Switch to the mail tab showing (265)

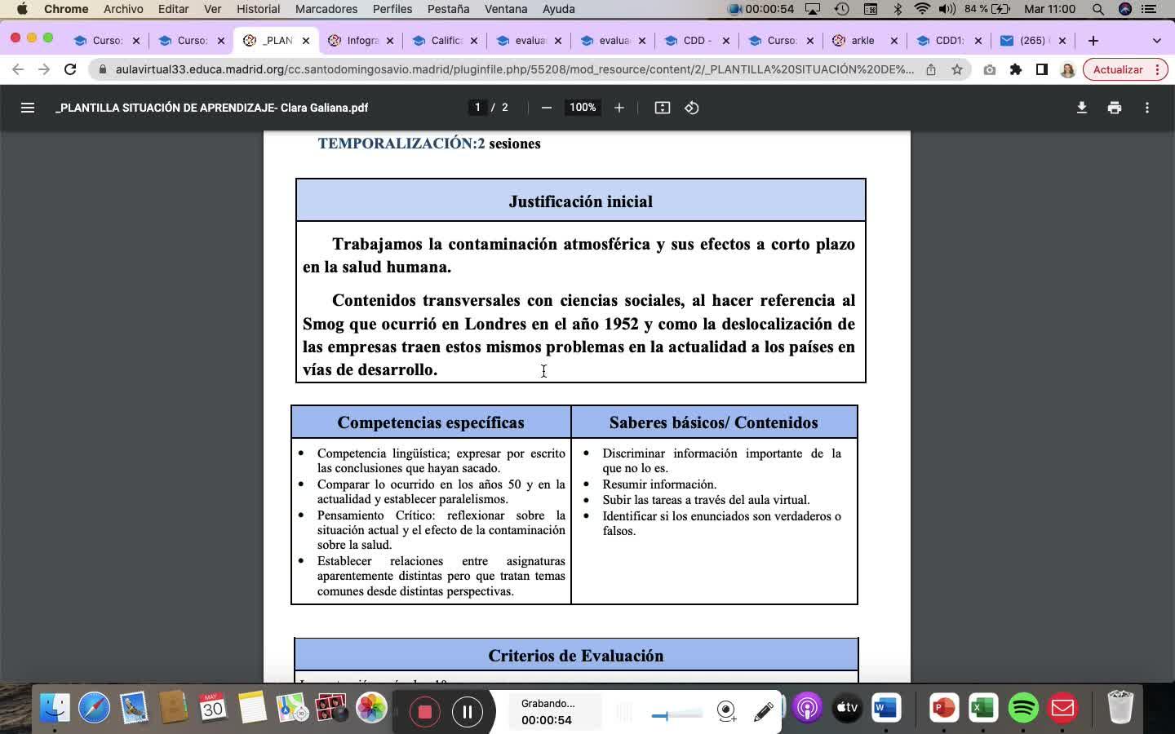pos(1033,40)
